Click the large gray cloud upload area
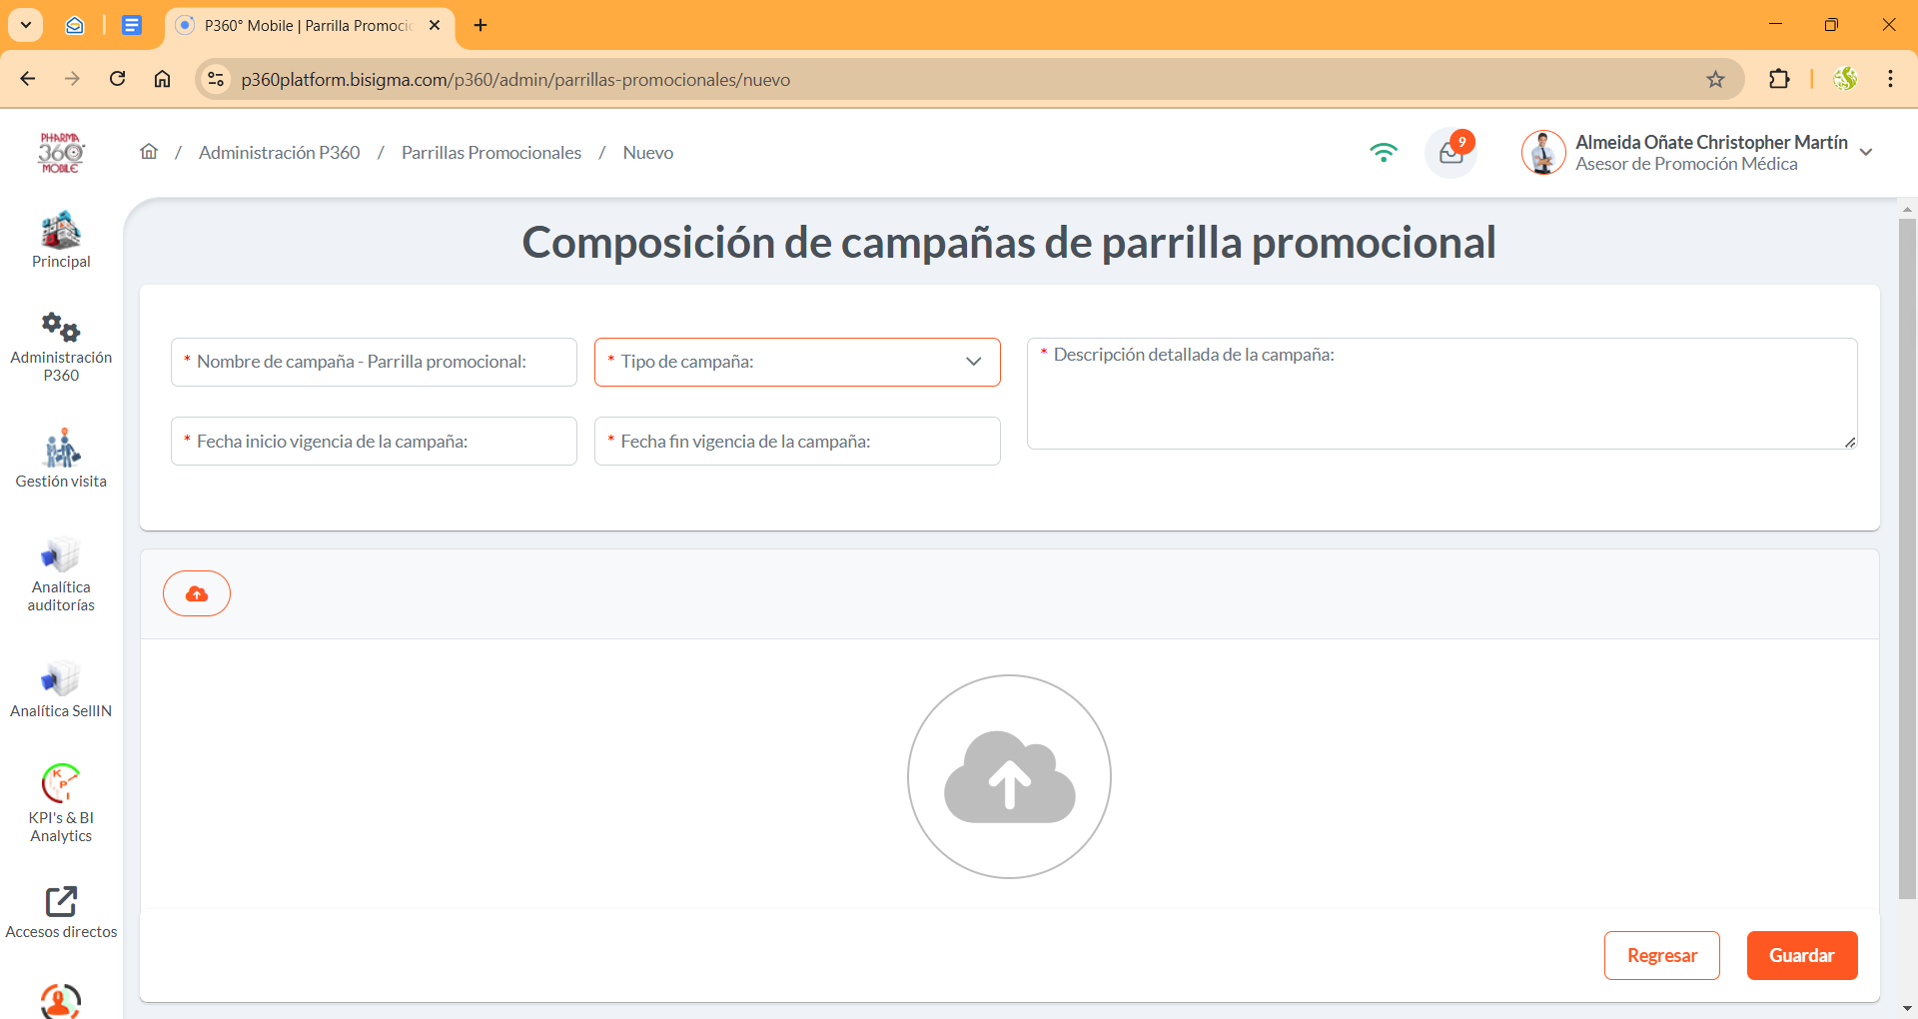 click(x=1009, y=777)
